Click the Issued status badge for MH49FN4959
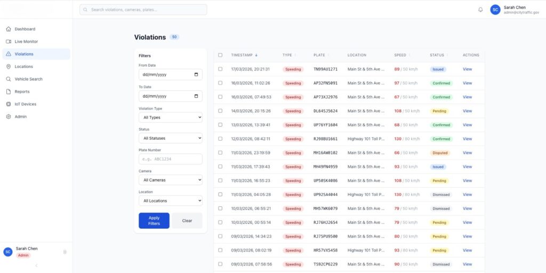 click(438, 167)
